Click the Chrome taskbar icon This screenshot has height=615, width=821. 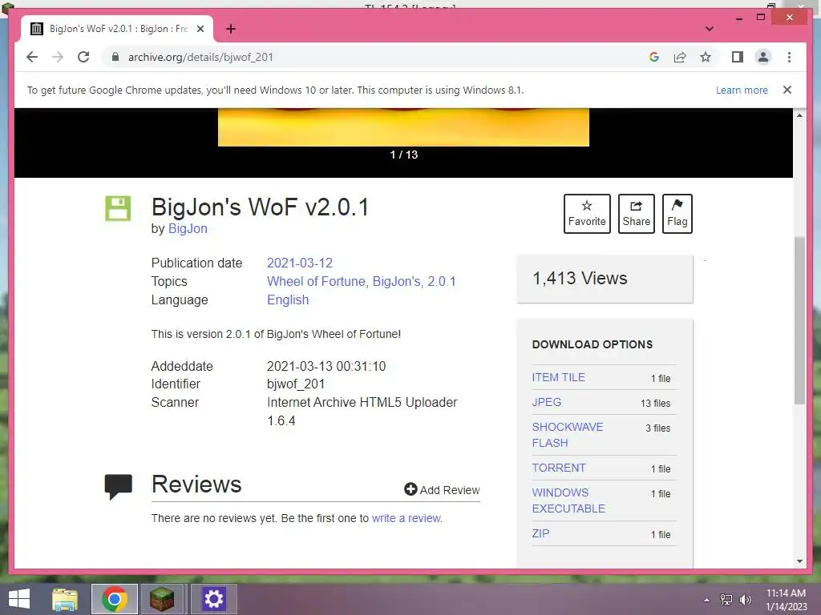pyautogui.click(x=115, y=599)
